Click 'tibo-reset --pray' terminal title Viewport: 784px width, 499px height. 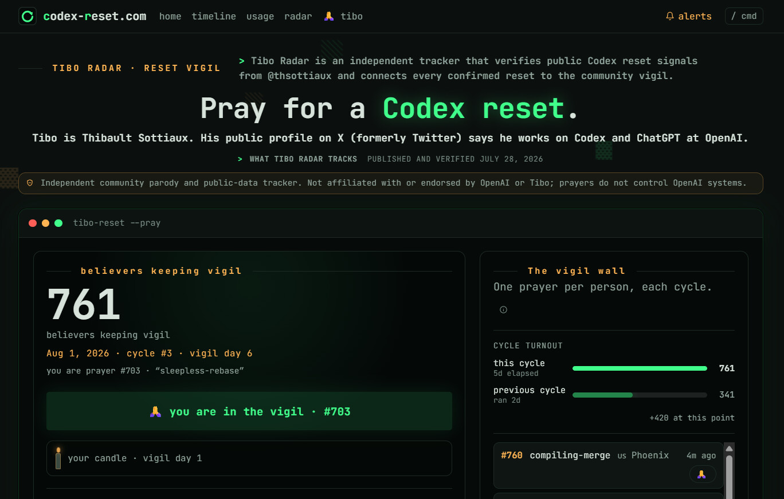click(117, 223)
